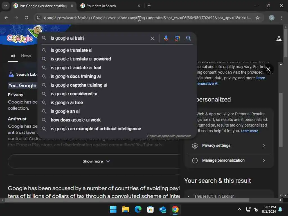The width and height of the screenshot is (288, 216).
Task: Select suggestion 'is google translate ai'
Action: point(117,50)
